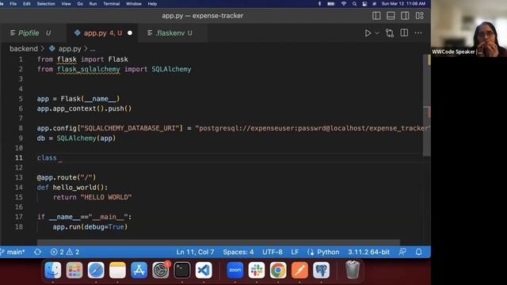Open the File menu
This screenshot has width=507, height=285.
[13, 4]
